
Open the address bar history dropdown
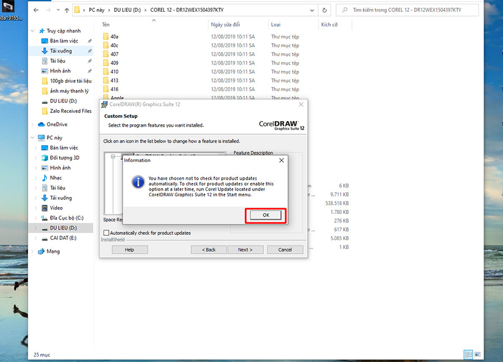click(x=312, y=10)
